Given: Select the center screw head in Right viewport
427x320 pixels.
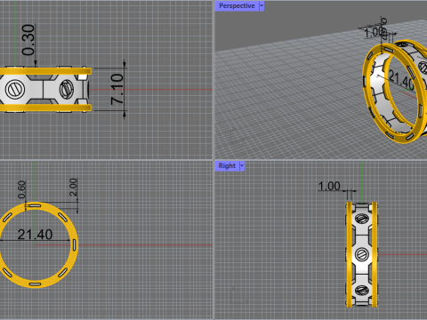Looking at the screenshot, I should click(x=362, y=254).
